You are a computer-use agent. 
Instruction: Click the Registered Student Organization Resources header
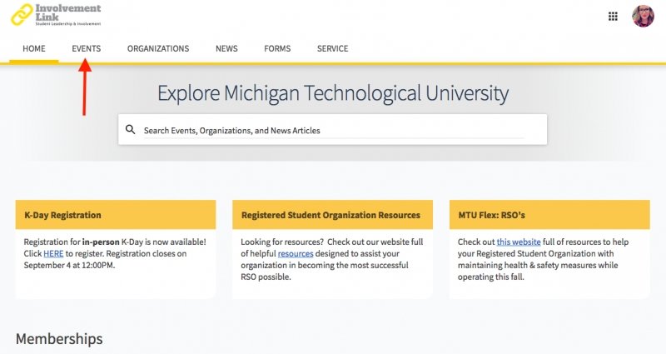tap(332, 215)
